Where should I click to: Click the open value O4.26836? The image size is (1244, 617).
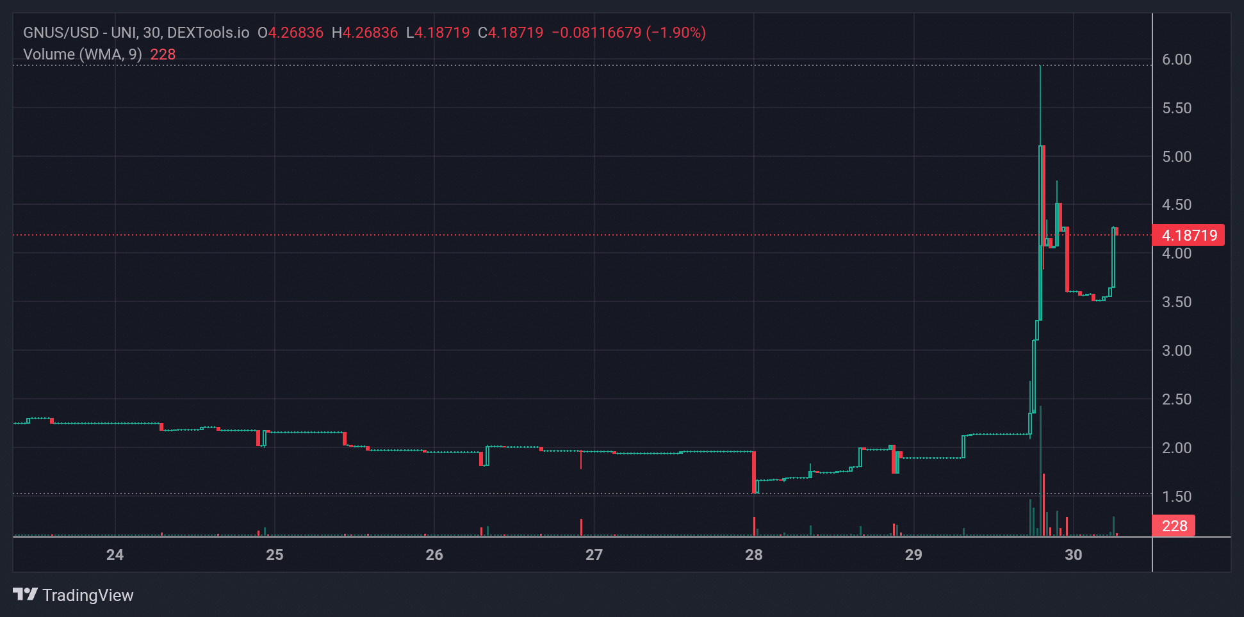click(x=290, y=33)
